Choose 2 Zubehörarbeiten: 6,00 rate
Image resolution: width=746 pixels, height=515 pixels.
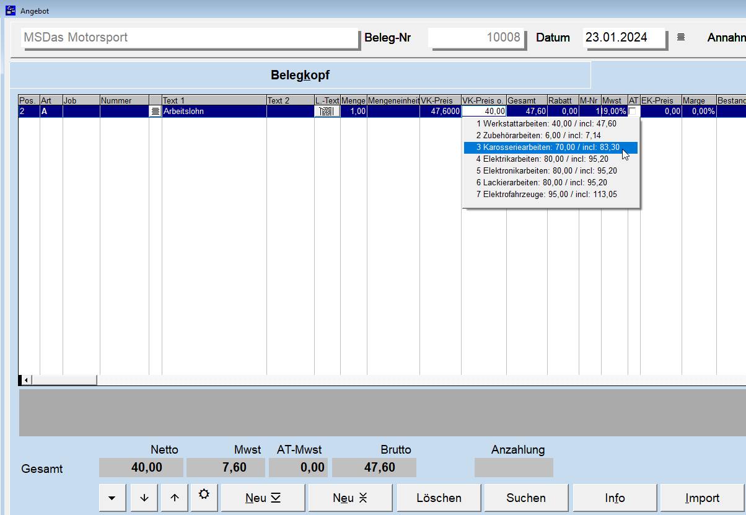click(x=551, y=136)
